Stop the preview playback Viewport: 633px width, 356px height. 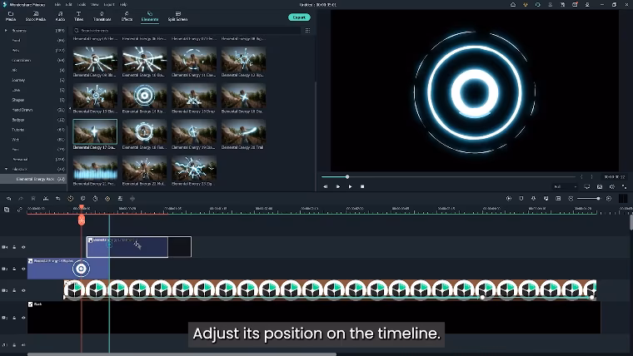coord(362,186)
